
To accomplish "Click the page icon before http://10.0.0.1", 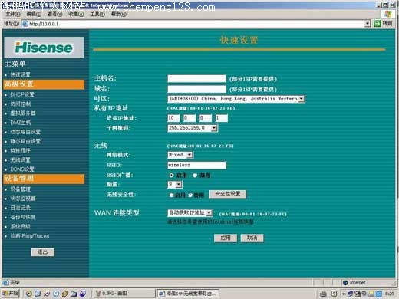I will (25, 24).
